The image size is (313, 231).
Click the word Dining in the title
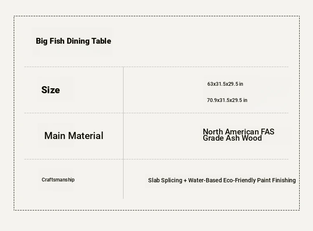(78, 41)
